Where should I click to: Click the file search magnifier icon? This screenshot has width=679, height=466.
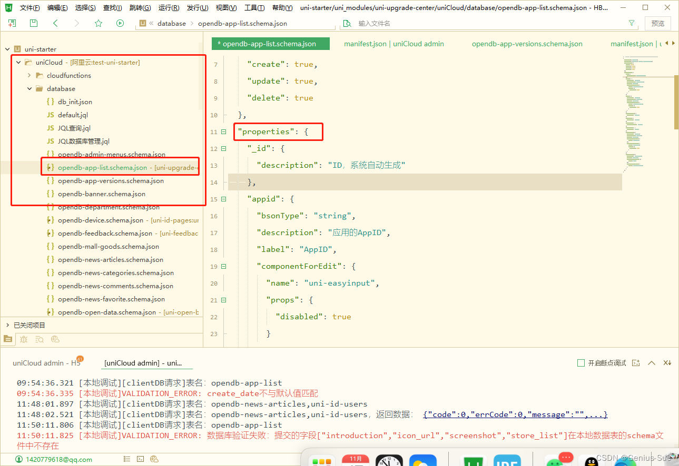(x=347, y=23)
